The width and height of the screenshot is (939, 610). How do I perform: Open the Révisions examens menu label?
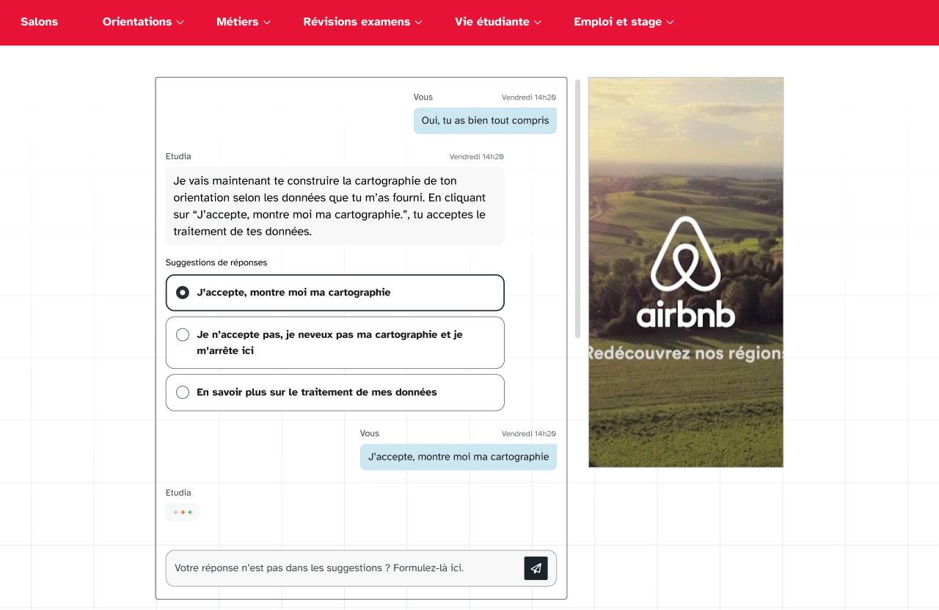[x=357, y=22]
